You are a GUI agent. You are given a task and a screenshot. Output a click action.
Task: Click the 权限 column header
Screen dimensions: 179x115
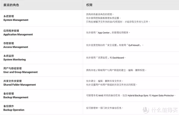89,5
